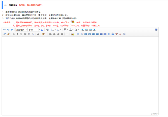Redo the last undone edit
This screenshot has height=117, width=168.
click(x=12, y=30)
